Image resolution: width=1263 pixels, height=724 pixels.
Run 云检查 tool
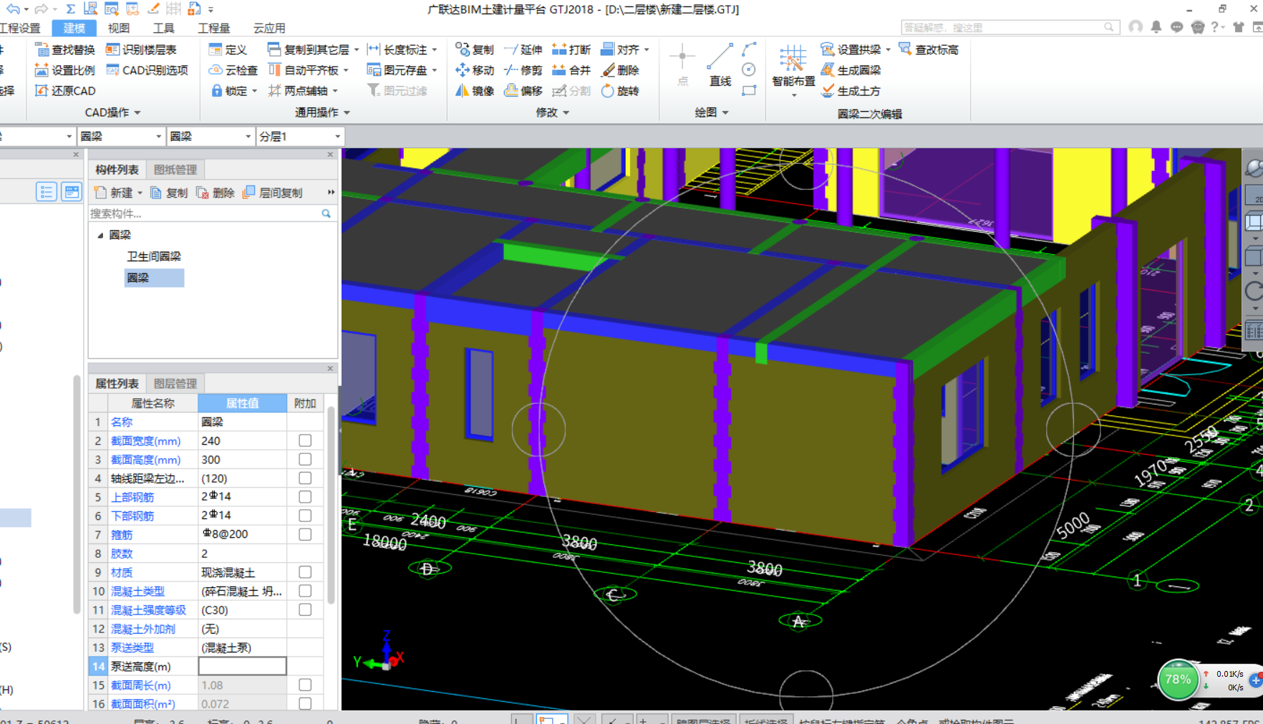pyautogui.click(x=233, y=70)
